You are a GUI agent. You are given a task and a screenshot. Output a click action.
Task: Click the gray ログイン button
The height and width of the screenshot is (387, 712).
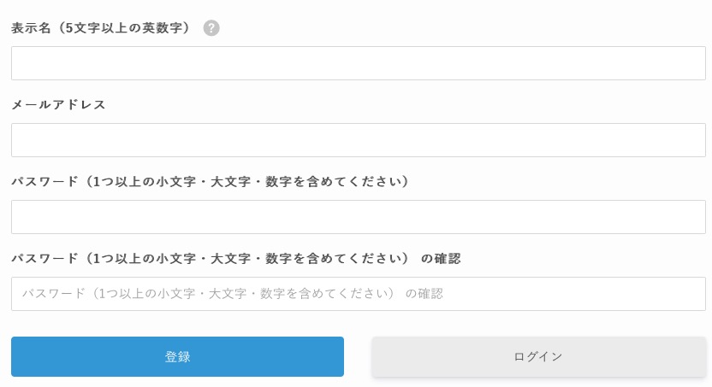click(x=538, y=356)
